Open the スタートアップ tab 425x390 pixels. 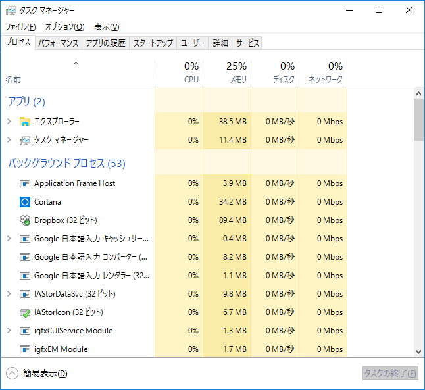pyautogui.click(x=153, y=43)
